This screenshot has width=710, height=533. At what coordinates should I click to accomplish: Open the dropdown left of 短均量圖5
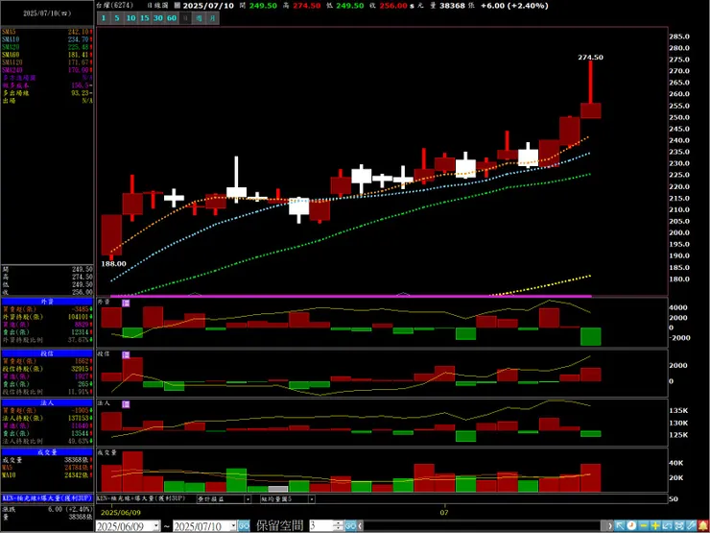tap(248, 499)
